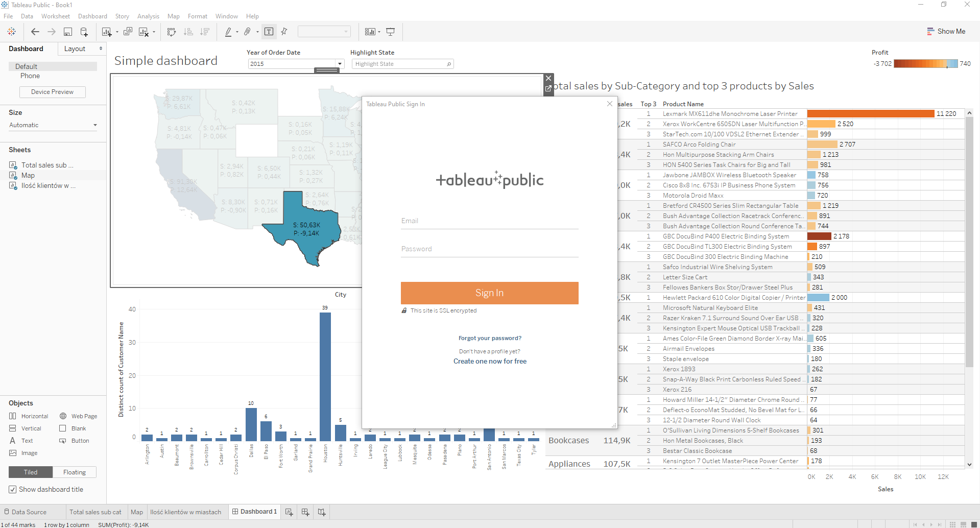
Task: Click the Email input field
Action: (x=489, y=221)
